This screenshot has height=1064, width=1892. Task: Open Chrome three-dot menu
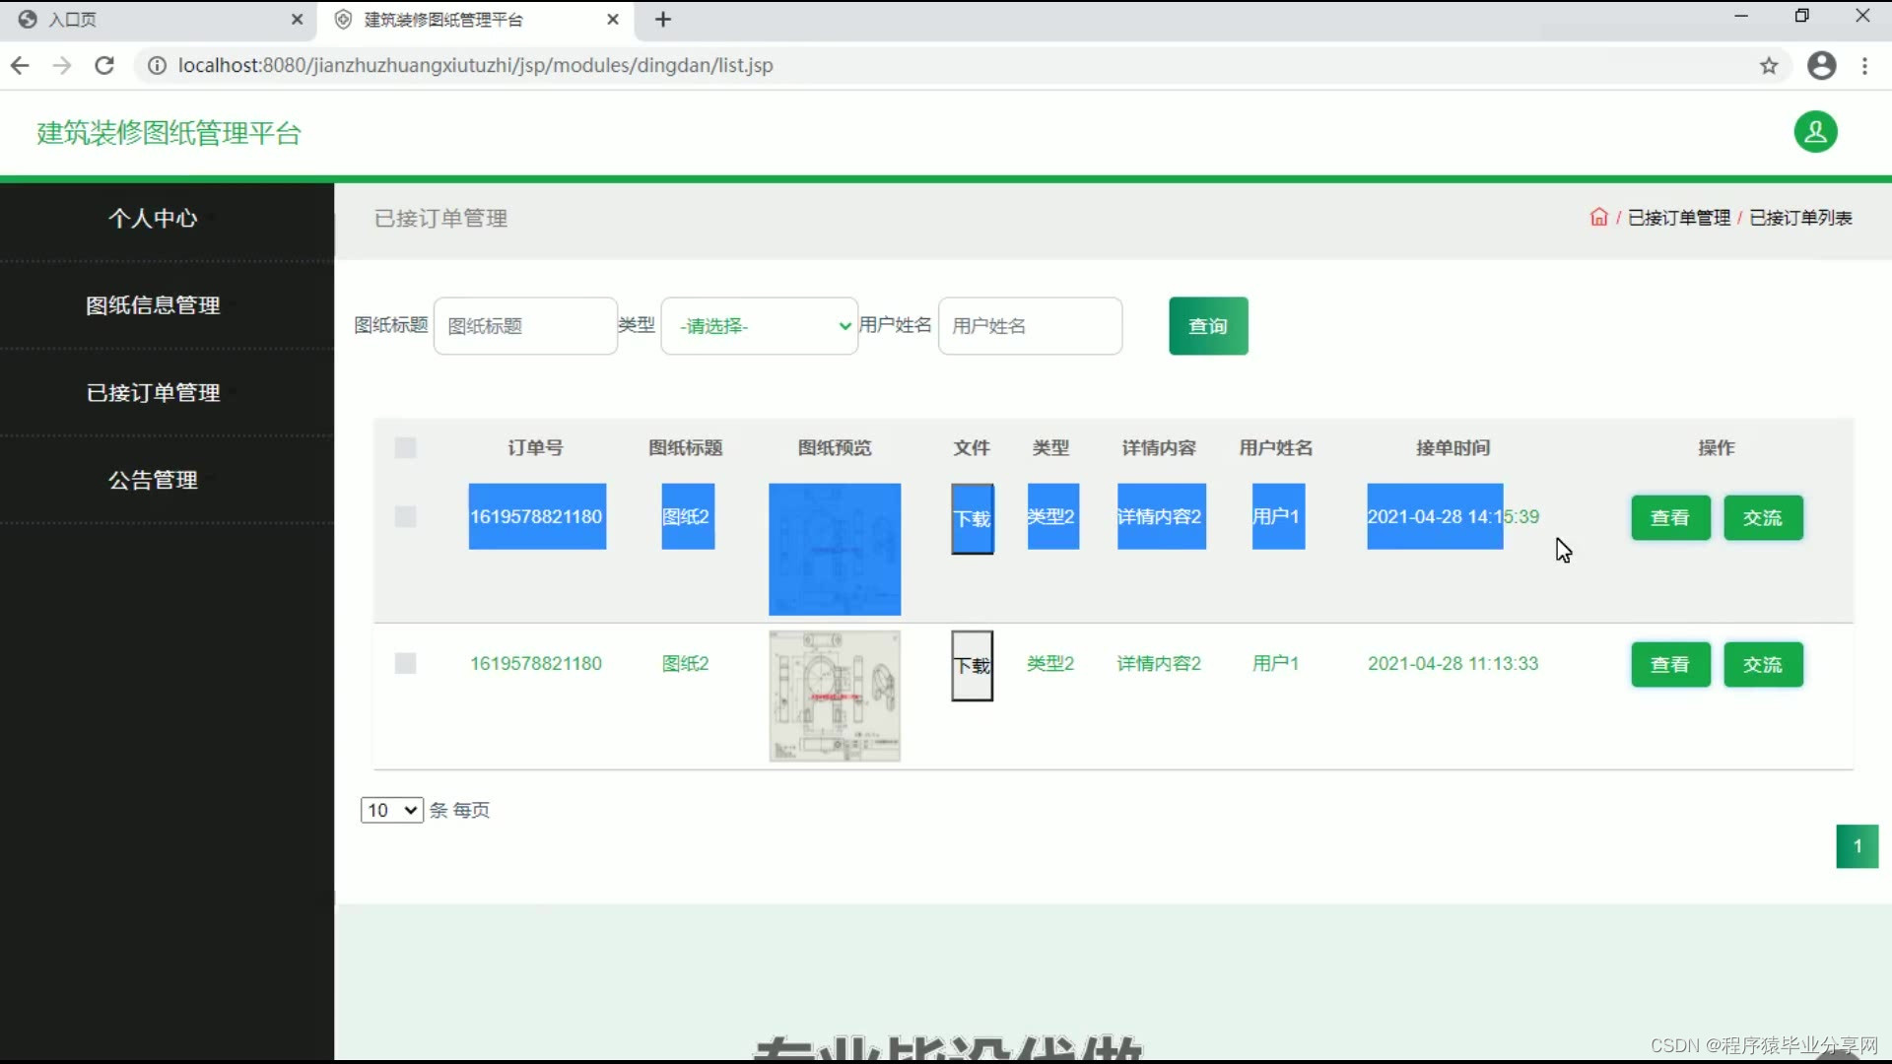(1864, 65)
